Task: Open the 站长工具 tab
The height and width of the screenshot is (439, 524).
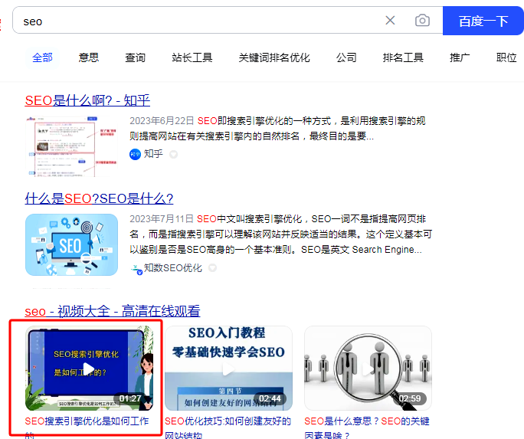Action: 192,57
